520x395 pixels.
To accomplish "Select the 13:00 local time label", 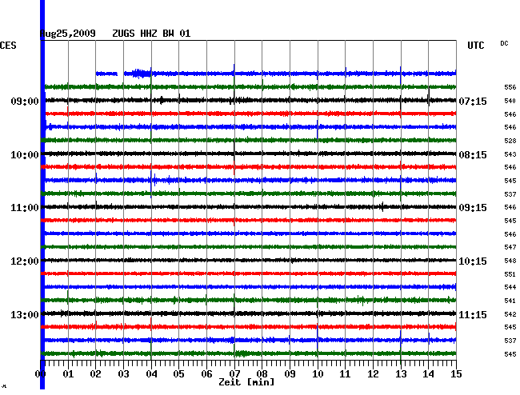I will click(x=25, y=314).
